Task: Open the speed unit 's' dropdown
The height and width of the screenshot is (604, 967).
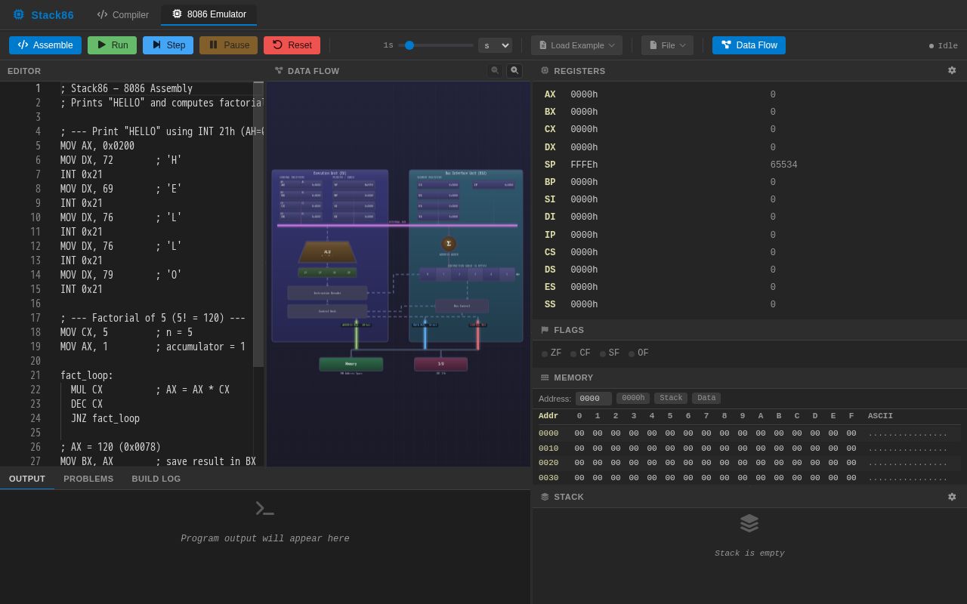Action: 495,45
